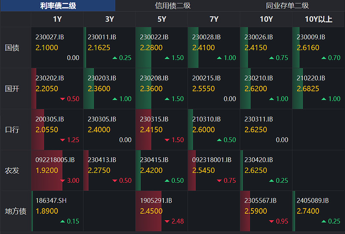The width and height of the screenshot is (345, 234).
Task: Select the 国债 row label
Action: click(x=12, y=48)
